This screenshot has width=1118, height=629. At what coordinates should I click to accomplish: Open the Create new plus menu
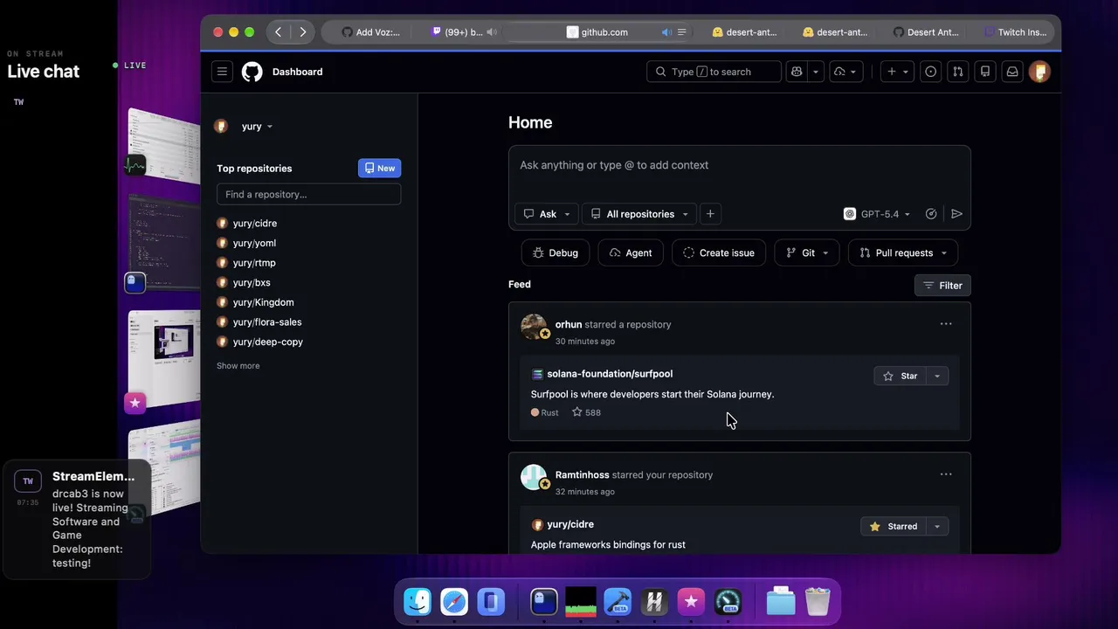898,72
